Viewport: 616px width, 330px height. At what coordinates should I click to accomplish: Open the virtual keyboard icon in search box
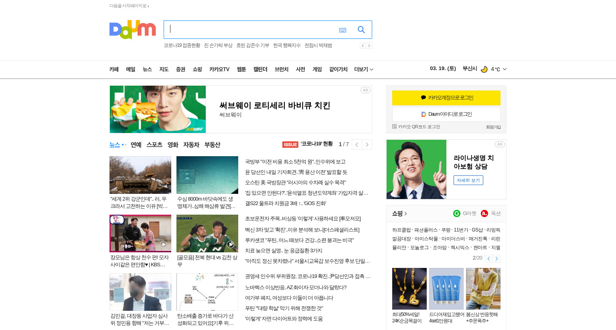pos(342,30)
